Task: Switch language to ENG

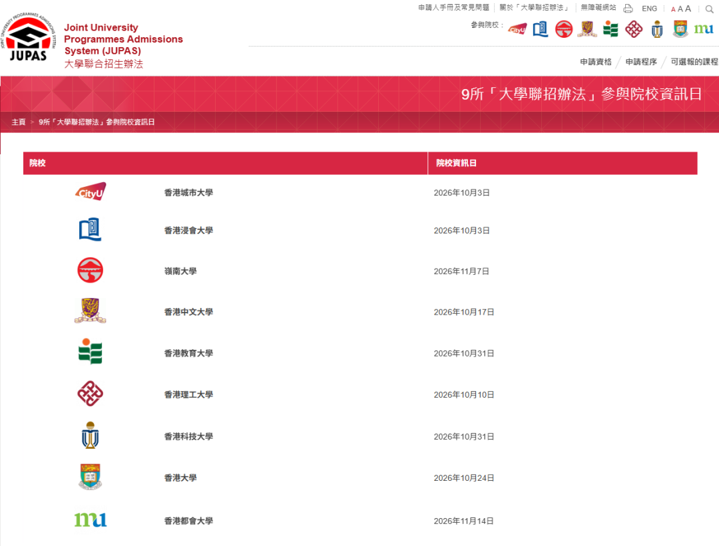Action: 649,9
